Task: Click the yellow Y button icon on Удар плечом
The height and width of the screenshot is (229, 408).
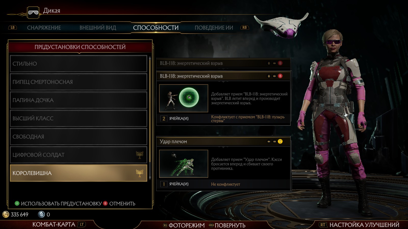Action: (x=280, y=141)
